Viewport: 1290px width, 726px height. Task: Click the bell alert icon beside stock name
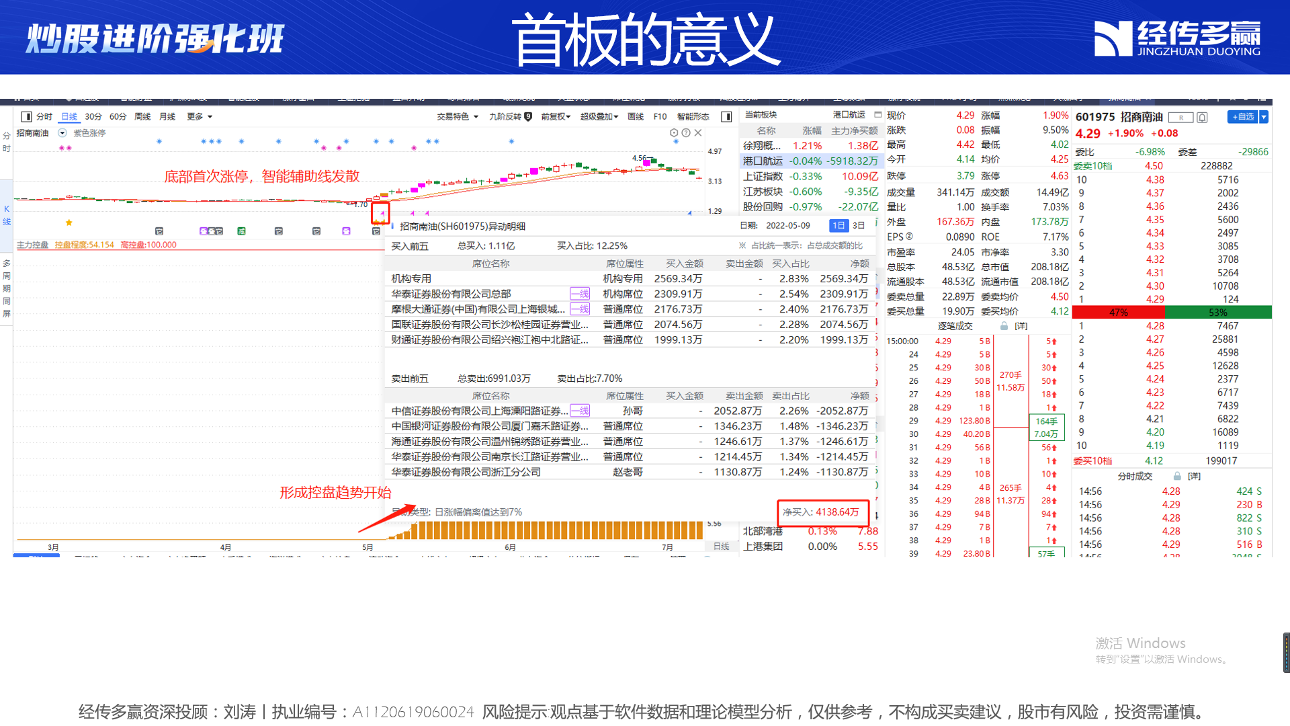[x=1203, y=118]
